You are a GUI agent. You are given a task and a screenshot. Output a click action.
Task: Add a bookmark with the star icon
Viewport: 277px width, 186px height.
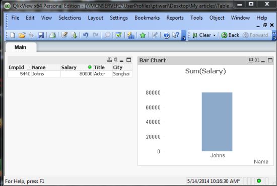pos(143,35)
